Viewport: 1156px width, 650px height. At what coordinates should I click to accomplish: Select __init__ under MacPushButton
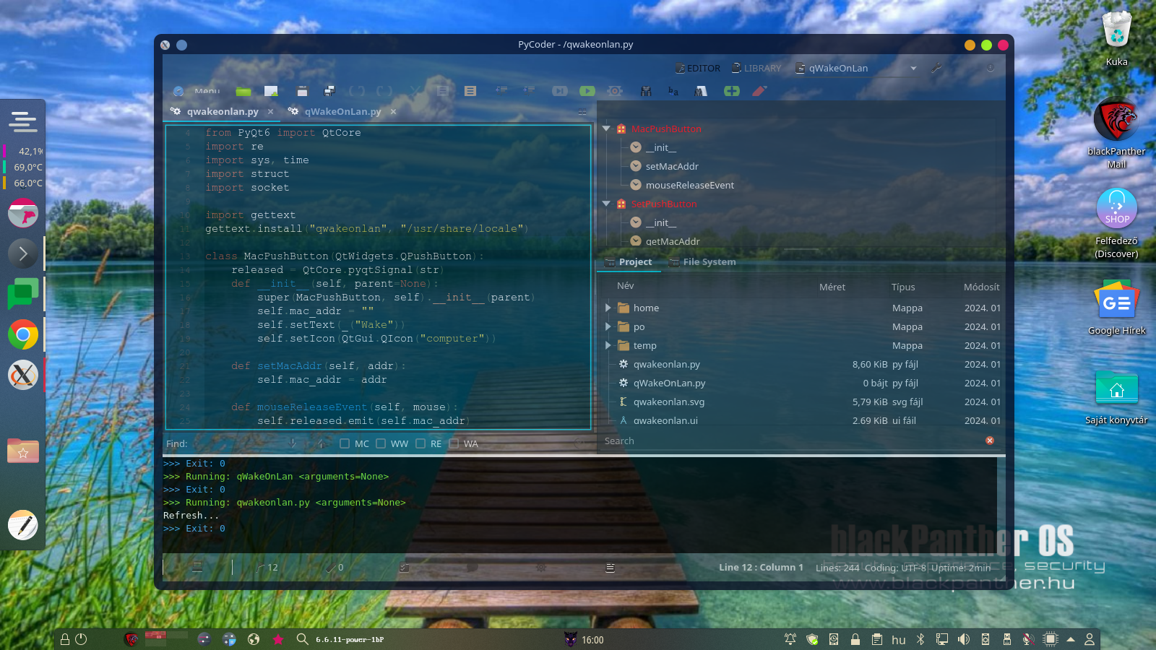[661, 147]
